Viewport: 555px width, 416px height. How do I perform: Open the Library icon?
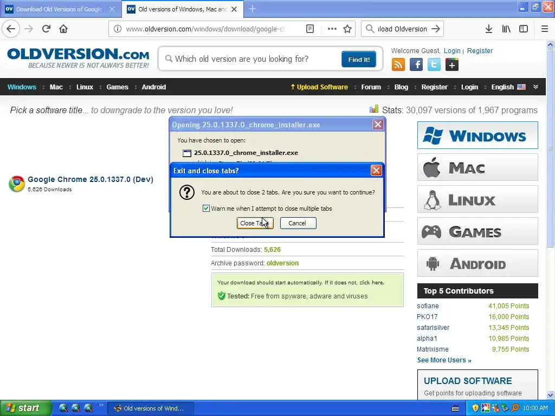[x=506, y=29]
